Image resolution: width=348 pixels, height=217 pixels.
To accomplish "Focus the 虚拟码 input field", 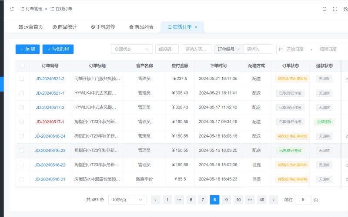I will [x=167, y=49].
